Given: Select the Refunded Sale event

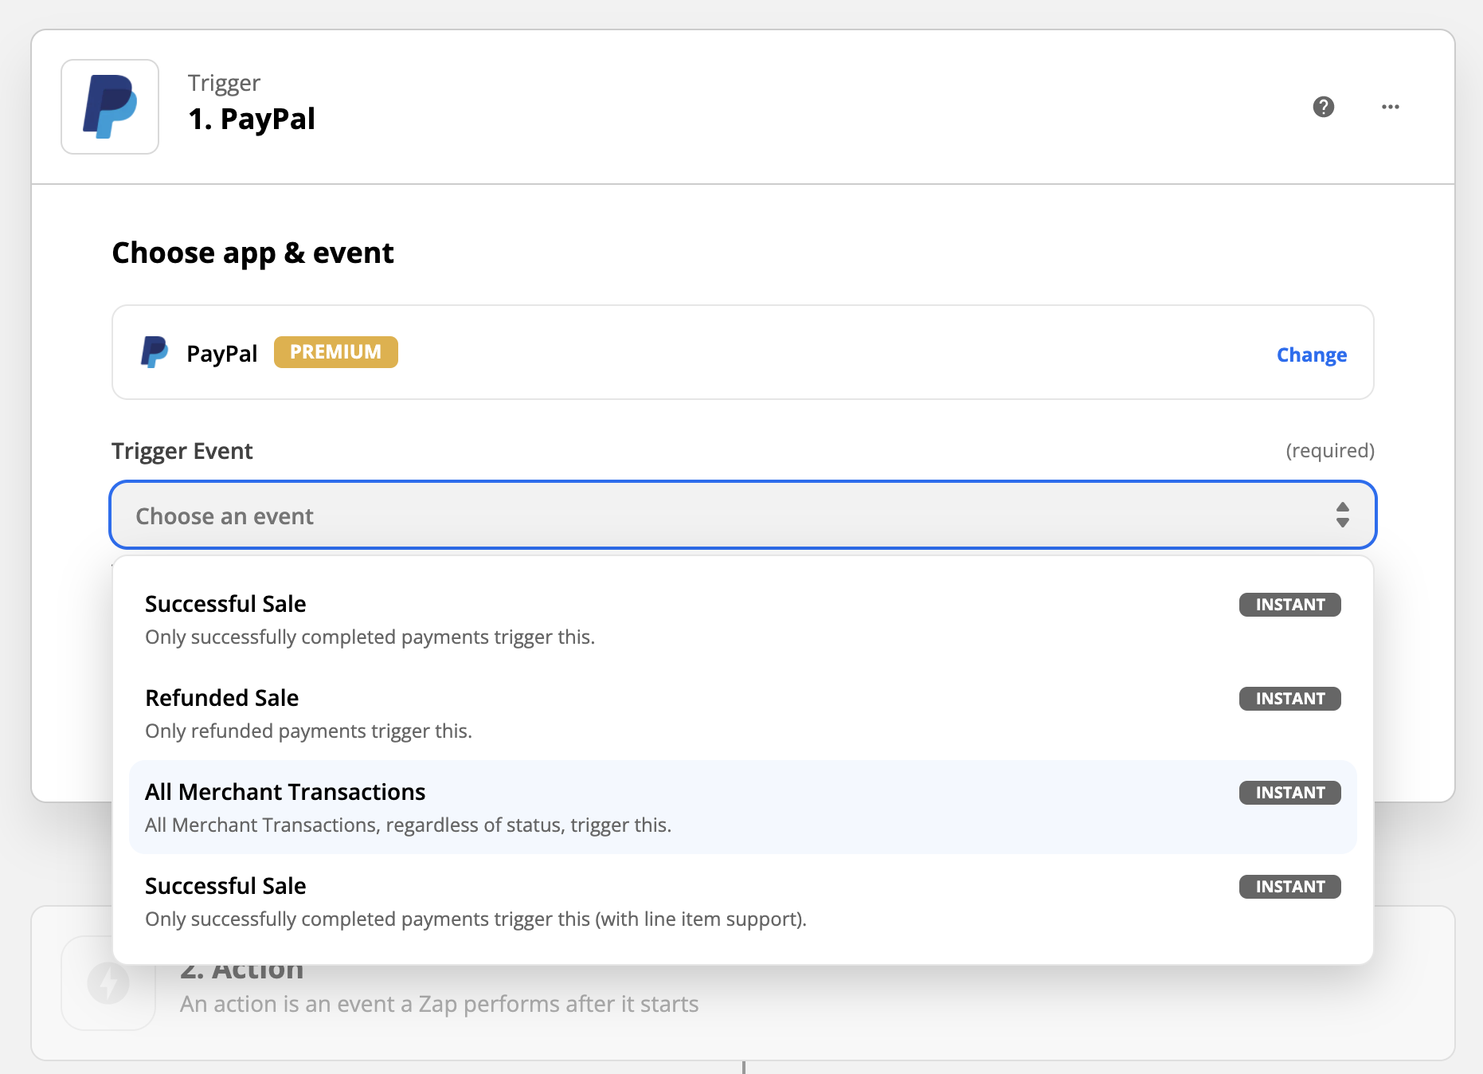Looking at the screenshot, I should (x=743, y=713).
